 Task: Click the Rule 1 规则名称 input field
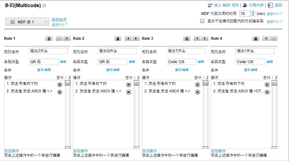pos(48,51)
